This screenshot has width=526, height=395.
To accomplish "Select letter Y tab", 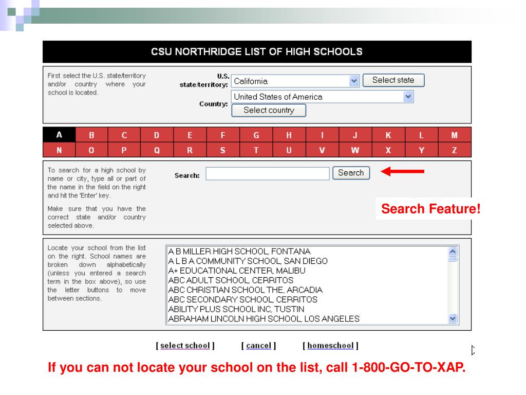I will 422,150.
